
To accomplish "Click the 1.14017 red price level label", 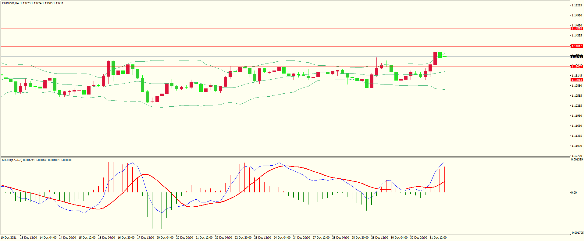I will coord(576,46).
